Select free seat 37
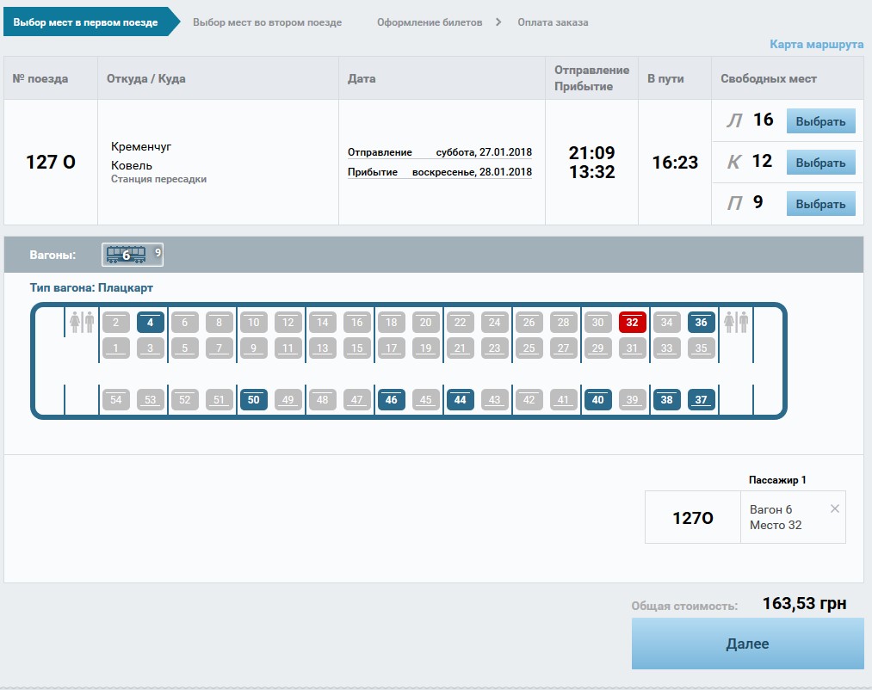The width and height of the screenshot is (872, 690). click(x=701, y=400)
